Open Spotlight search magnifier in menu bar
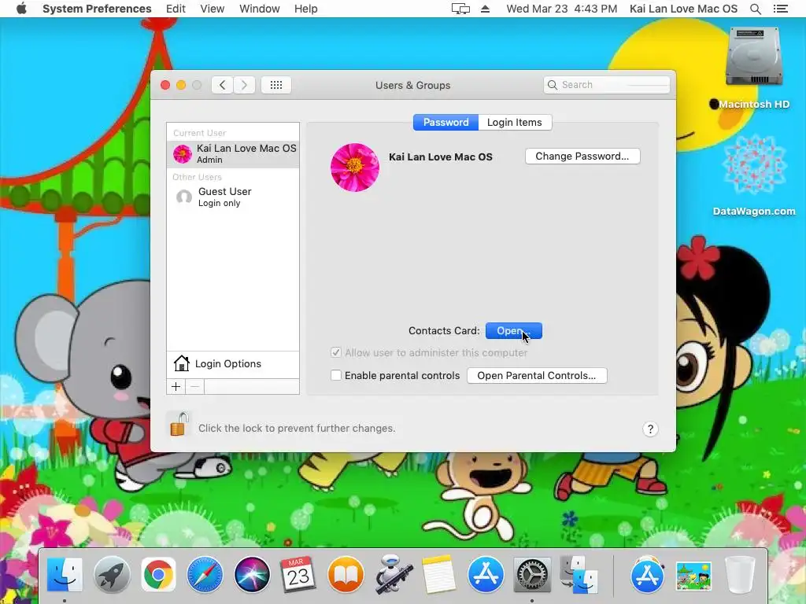 [756, 9]
